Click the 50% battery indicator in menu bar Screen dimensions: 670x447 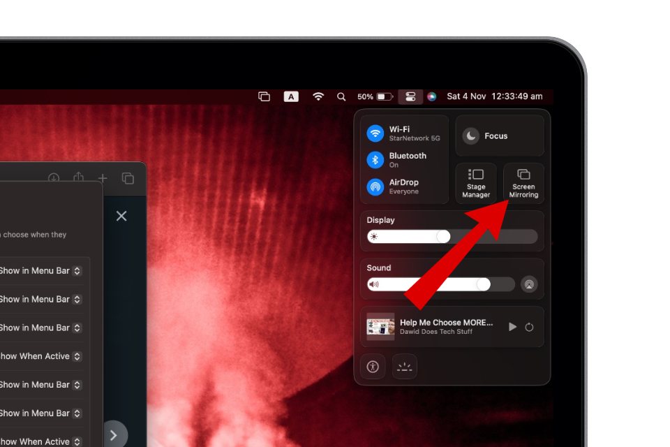click(375, 96)
